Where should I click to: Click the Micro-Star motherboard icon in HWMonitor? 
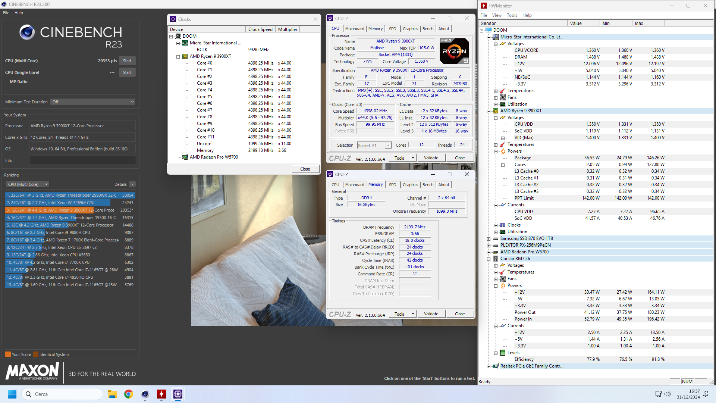pos(496,37)
